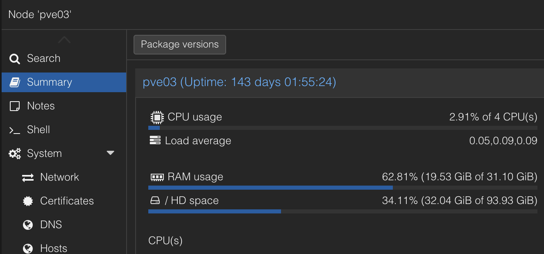Click the Hosts globe icon
Screen dimensions: 544x254
[28, 248]
